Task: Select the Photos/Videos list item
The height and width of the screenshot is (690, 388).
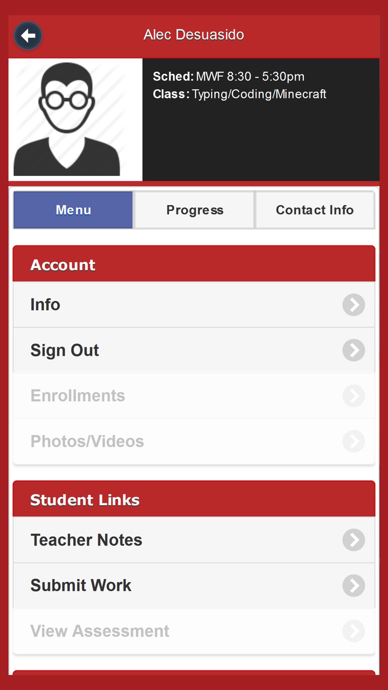Action: tap(194, 441)
